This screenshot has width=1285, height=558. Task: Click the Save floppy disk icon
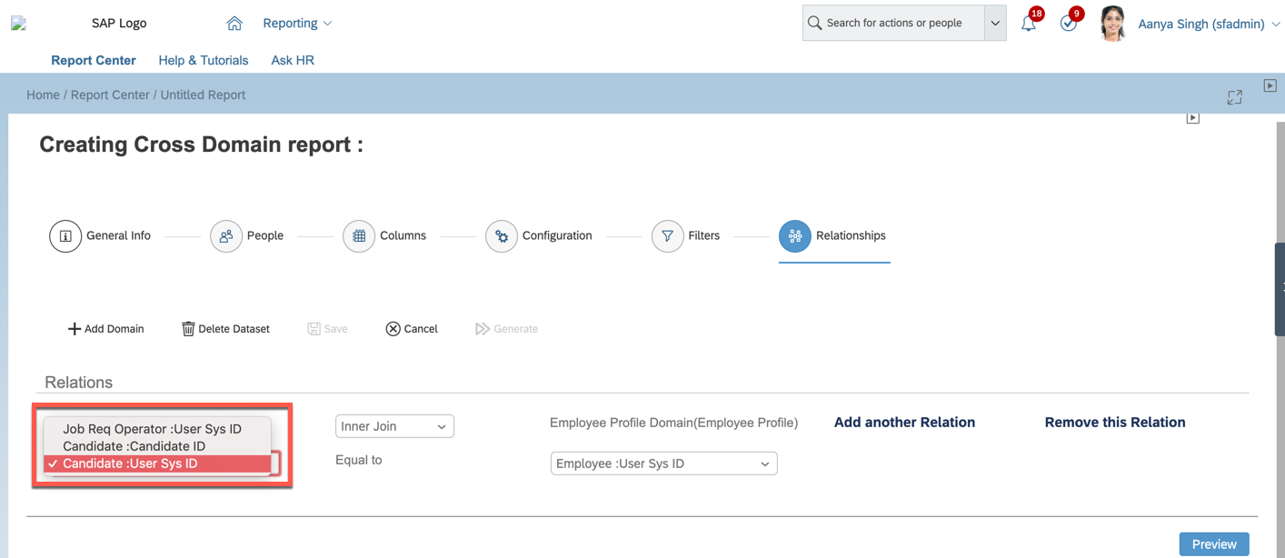(x=314, y=329)
